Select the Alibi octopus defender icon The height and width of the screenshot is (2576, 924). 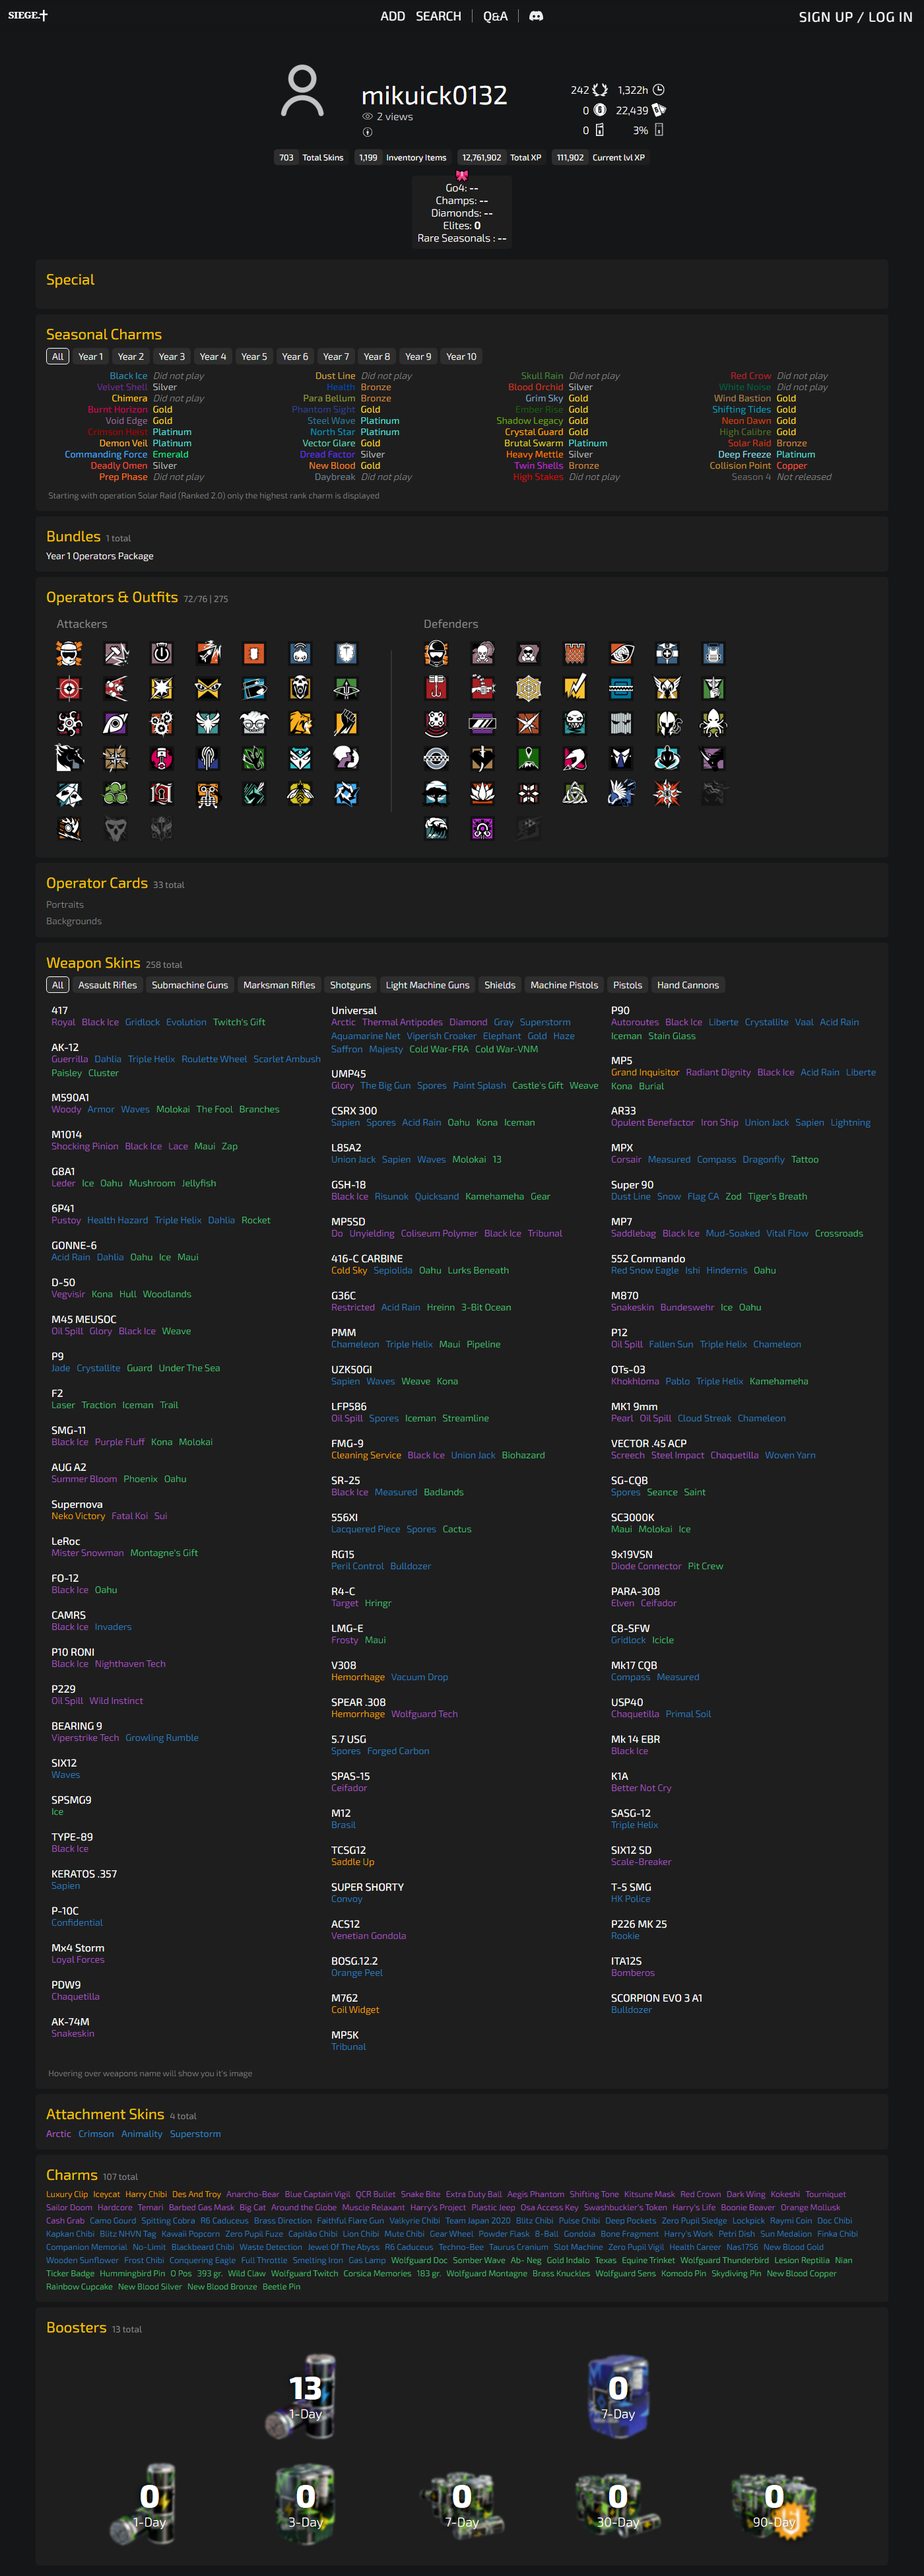pos(713,724)
